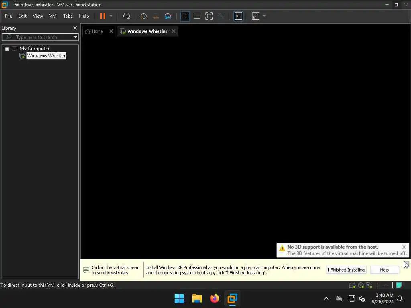Click the keyboard icon in the install bar

click(86, 269)
